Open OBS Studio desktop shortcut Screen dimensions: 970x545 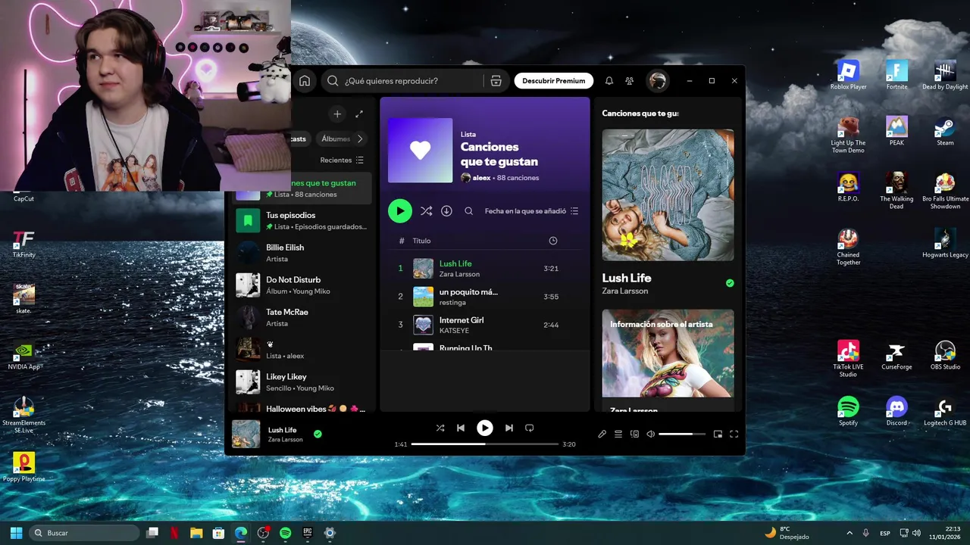pyautogui.click(x=945, y=355)
